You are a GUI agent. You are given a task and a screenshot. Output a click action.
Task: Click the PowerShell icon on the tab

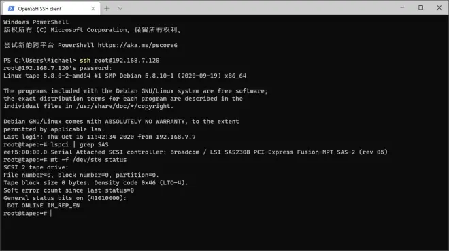coord(11,9)
